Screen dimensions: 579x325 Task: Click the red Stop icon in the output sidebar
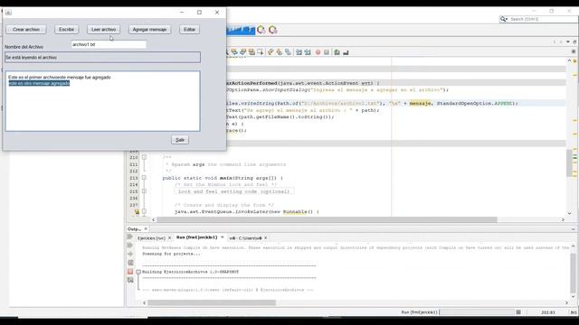click(x=130, y=271)
